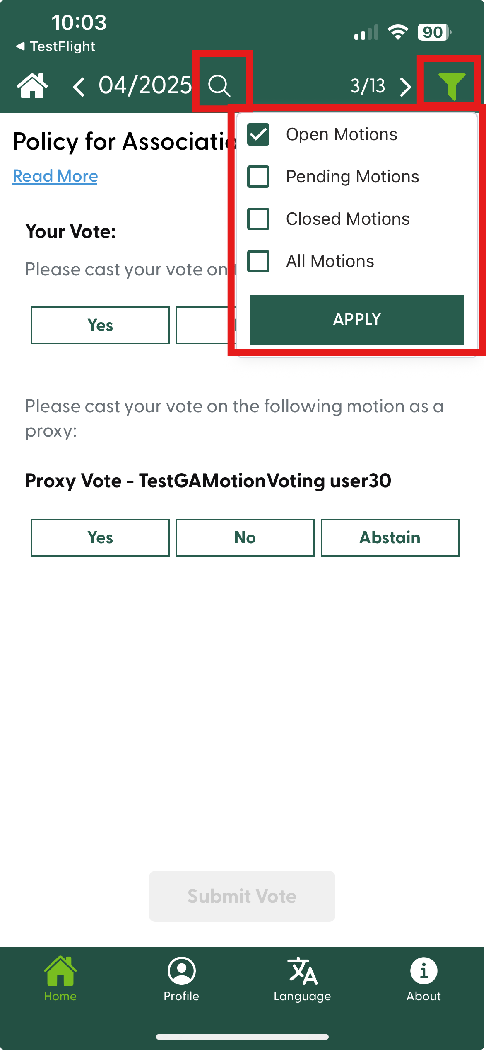Open the About info tab
The width and height of the screenshot is (486, 1050).
(x=423, y=979)
